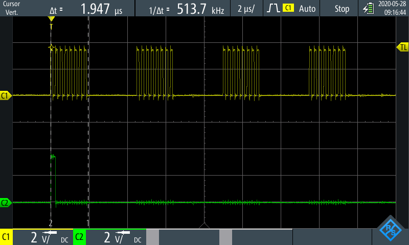This screenshot has width=409, height=245.
Task: Open C2 vertical scale 2 V/ DC
Action: click(116, 237)
